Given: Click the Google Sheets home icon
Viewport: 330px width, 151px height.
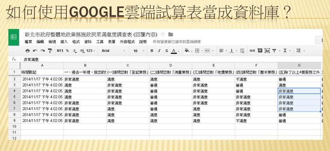Looking at the screenshot, I should click(14, 37).
